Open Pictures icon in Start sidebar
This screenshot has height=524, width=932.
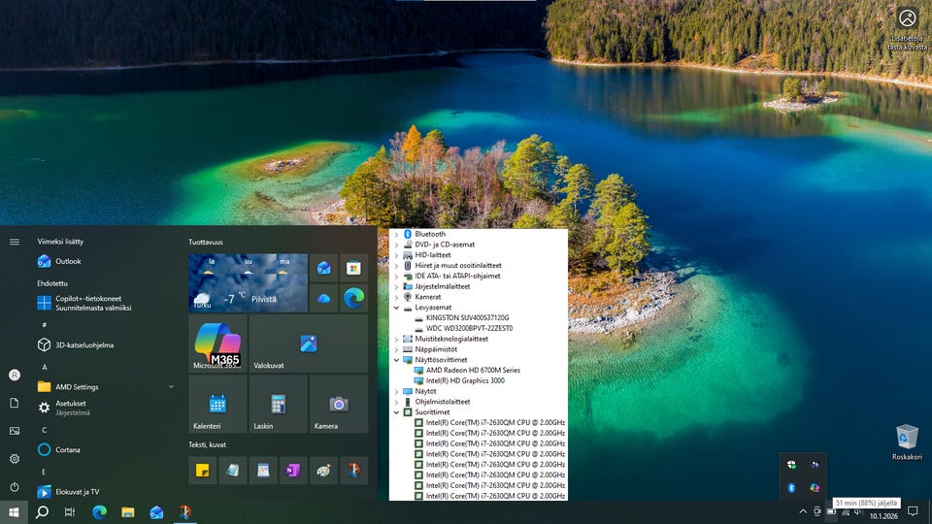[15, 431]
